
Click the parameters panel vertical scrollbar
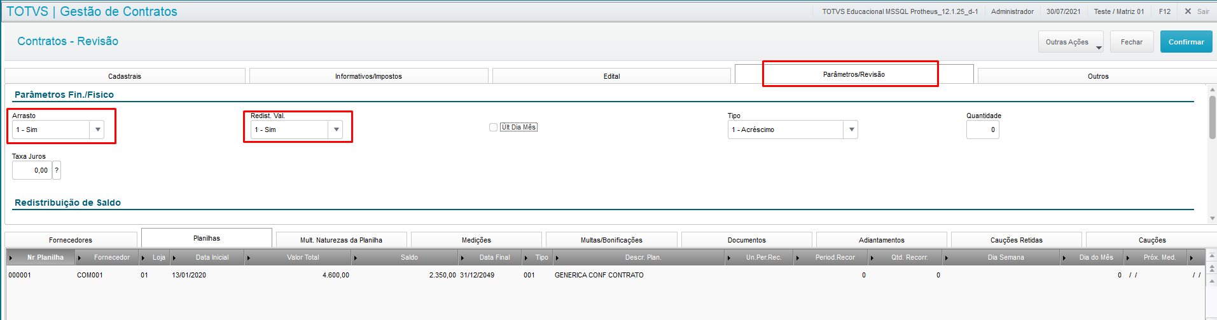tap(1213, 117)
